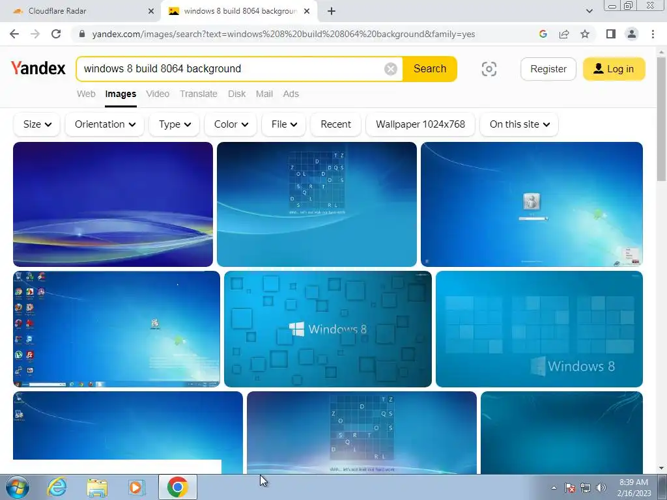Open Google icon in address bar
Image resolution: width=667 pixels, height=500 pixels.
[543, 34]
